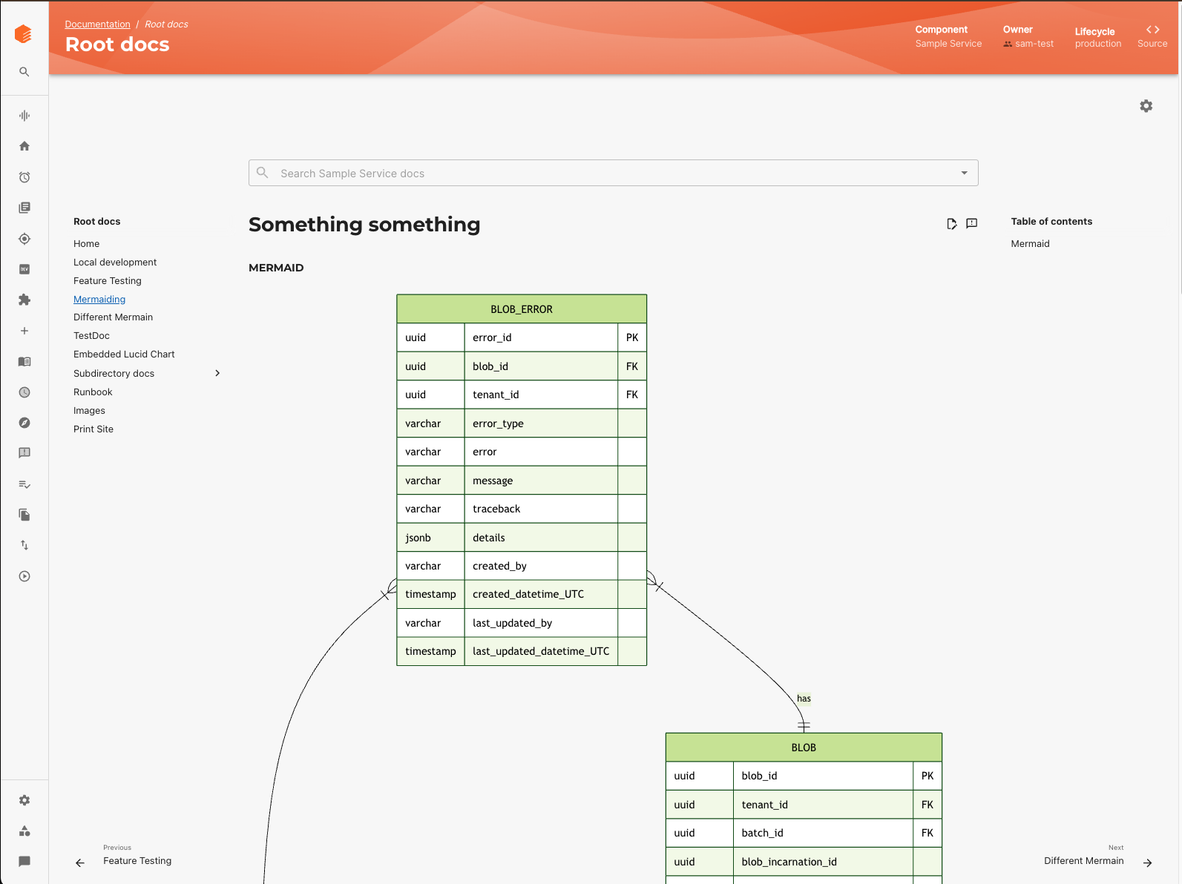The height and width of the screenshot is (884, 1182).
Task: Open the up-down arrows sidebar icon
Action: click(24, 545)
